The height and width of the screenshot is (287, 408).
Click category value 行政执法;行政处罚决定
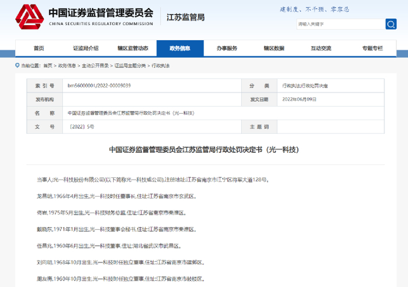[x=305, y=86]
